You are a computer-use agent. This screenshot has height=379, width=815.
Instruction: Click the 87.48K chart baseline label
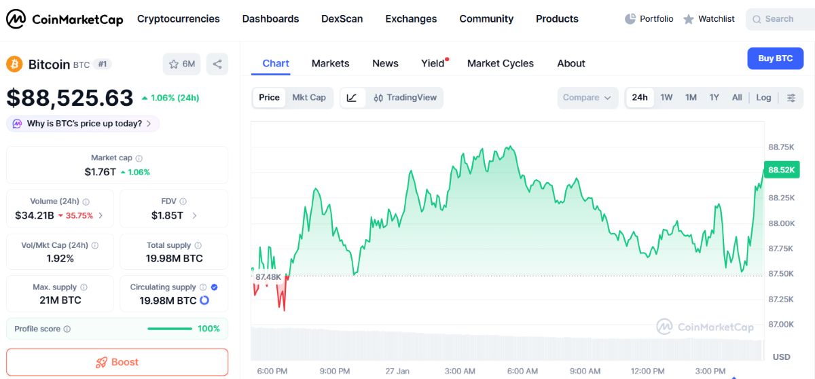click(x=268, y=277)
